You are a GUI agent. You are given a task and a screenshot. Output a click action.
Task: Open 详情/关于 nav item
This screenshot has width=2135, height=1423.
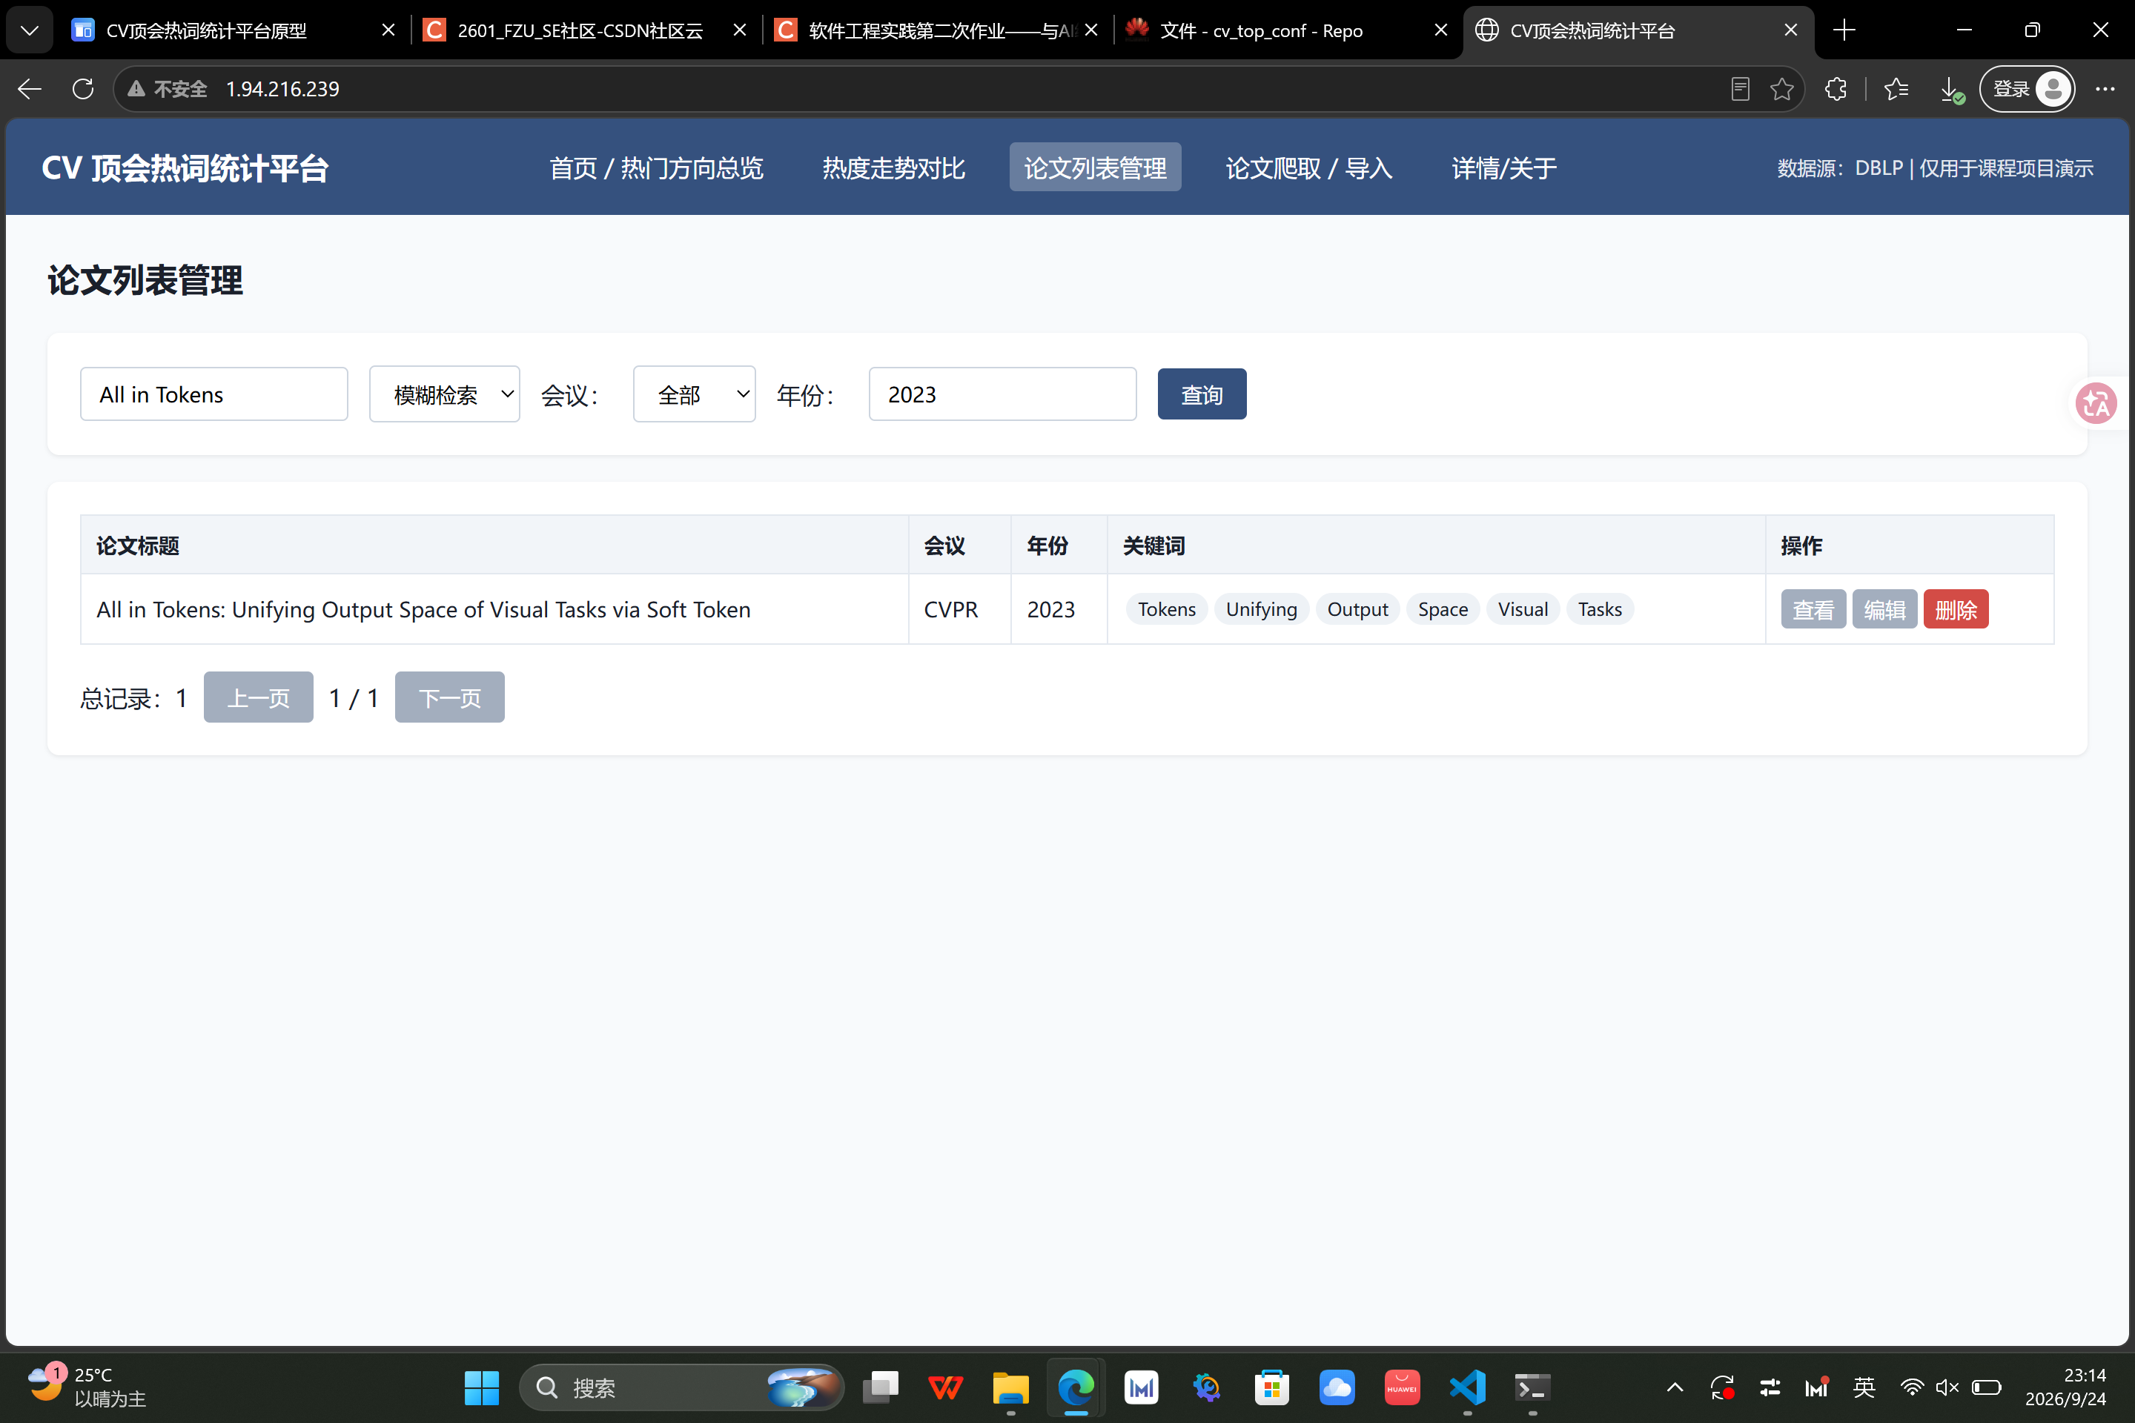(1504, 168)
